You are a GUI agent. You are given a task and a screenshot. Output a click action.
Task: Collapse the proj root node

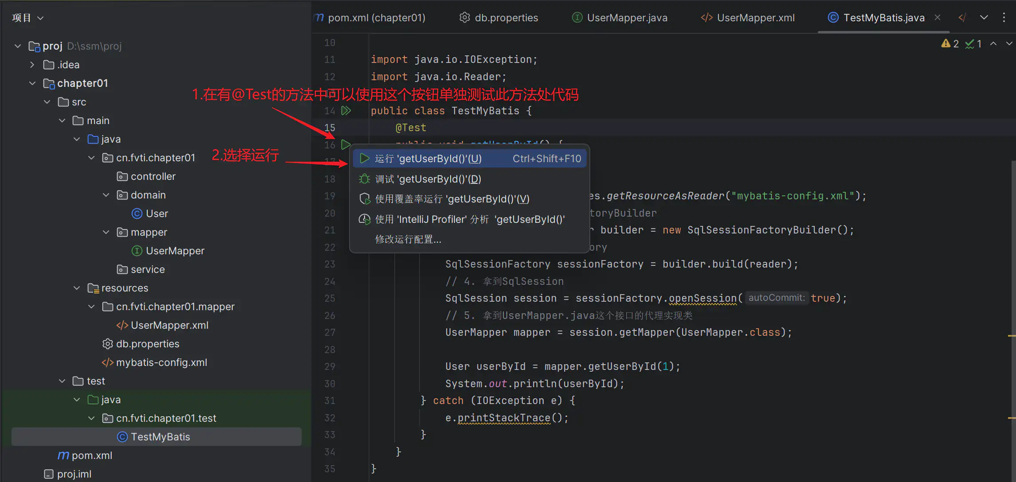[x=18, y=46]
